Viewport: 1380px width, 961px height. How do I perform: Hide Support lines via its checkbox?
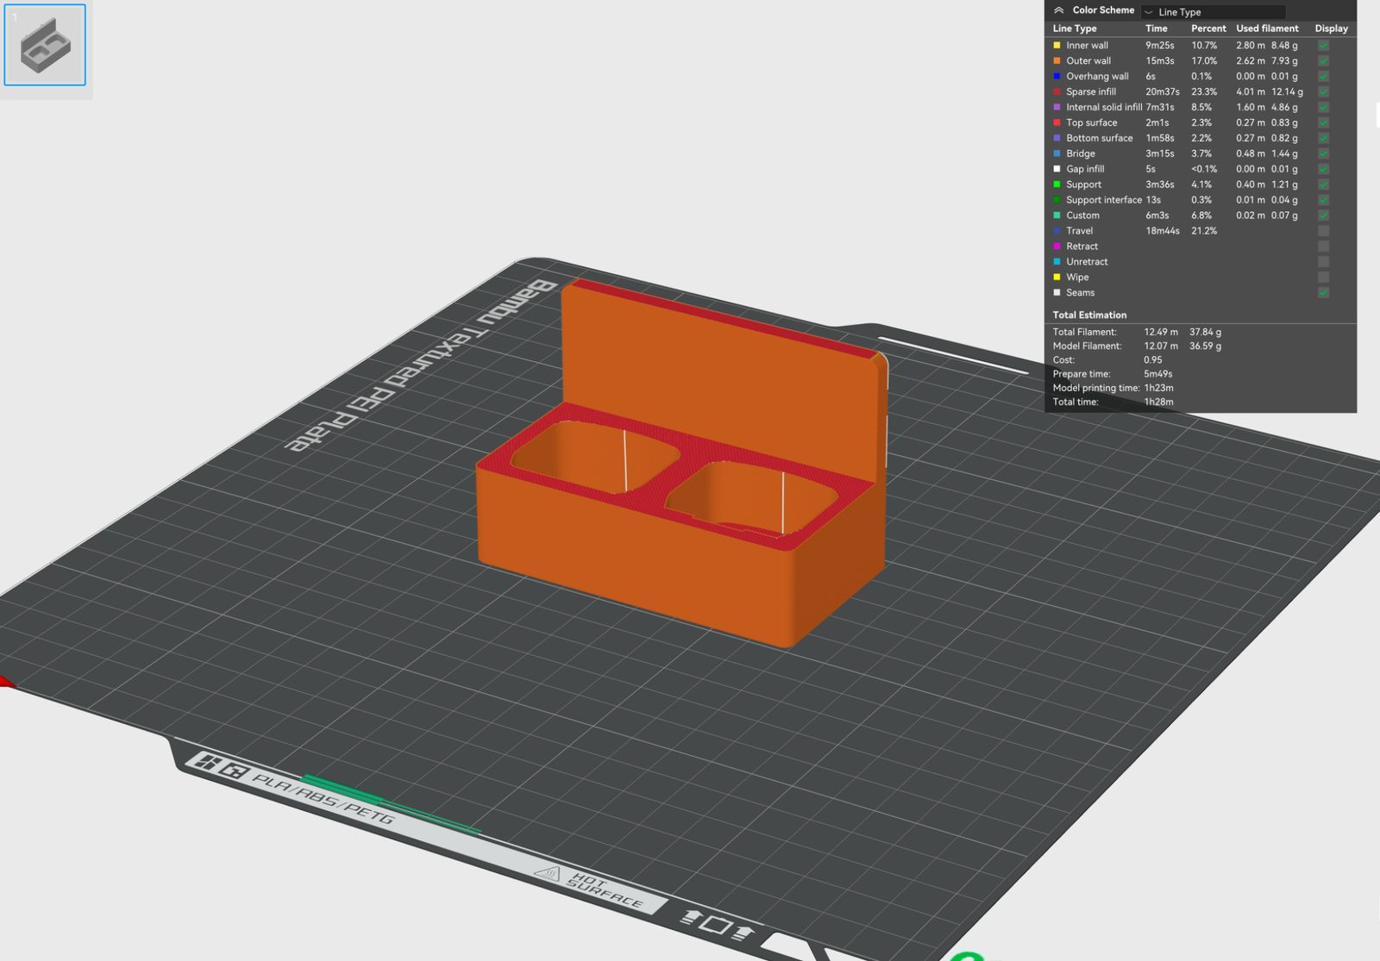[x=1323, y=184]
